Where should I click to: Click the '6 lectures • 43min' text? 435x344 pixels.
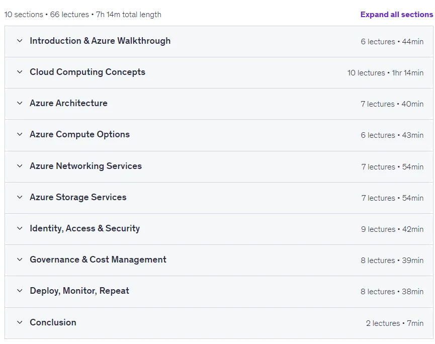pyautogui.click(x=392, y=135)
